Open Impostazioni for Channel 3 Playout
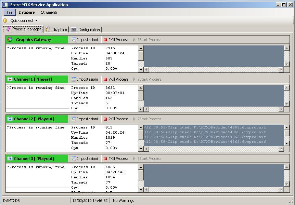295x205 pixels. pos(84,159)
